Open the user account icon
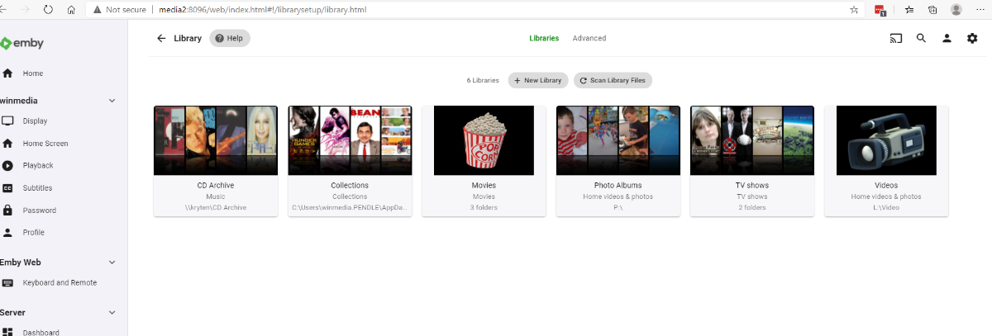Image resolution: width=992 pixels, height=336 pixels. click(x=947, y=38)
